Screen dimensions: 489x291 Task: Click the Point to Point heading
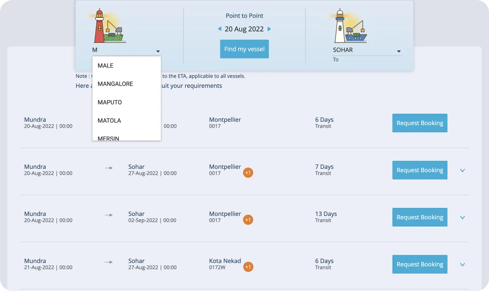click(244, 16)
